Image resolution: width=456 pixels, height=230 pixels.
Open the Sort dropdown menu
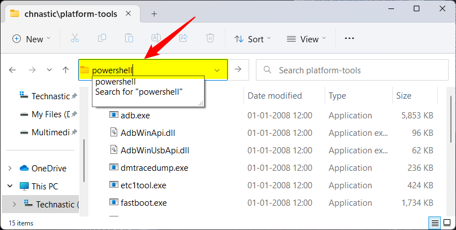pos(252,39)
